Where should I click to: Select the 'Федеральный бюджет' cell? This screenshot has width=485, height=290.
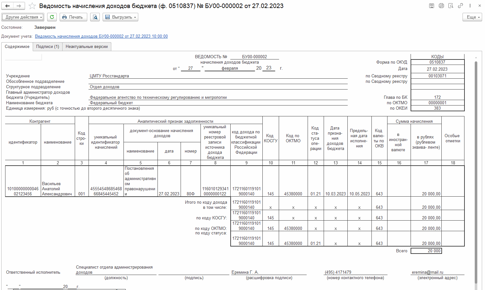coord(218,103)
